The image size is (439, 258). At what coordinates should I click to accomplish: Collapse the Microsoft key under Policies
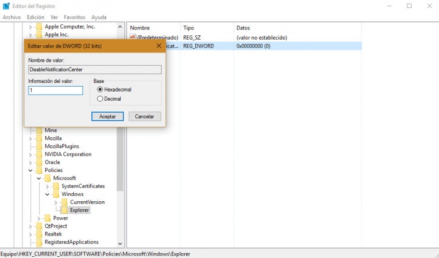coord(39,178)
